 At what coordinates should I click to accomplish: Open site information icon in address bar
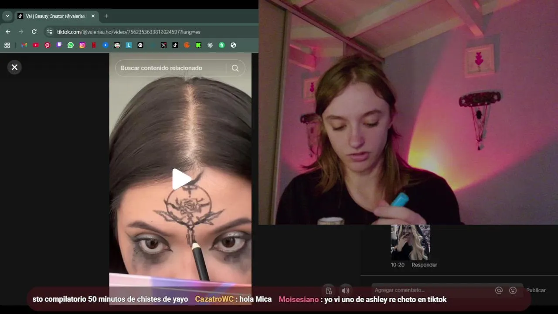(x=49, y=32)
